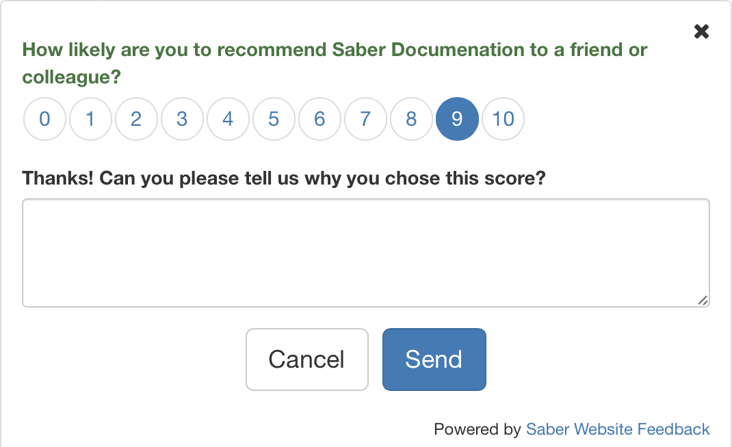Click the X icon in the top corner
This screenshot has height=447, width=732.
[x=701, y=31]
